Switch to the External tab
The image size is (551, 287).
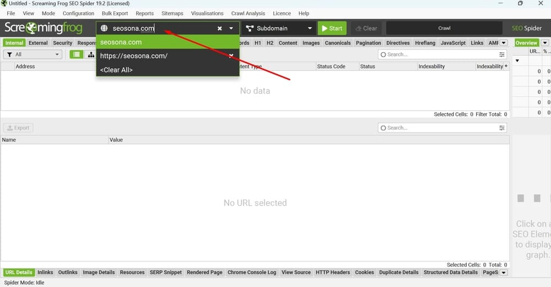click(x=38, y=43)
